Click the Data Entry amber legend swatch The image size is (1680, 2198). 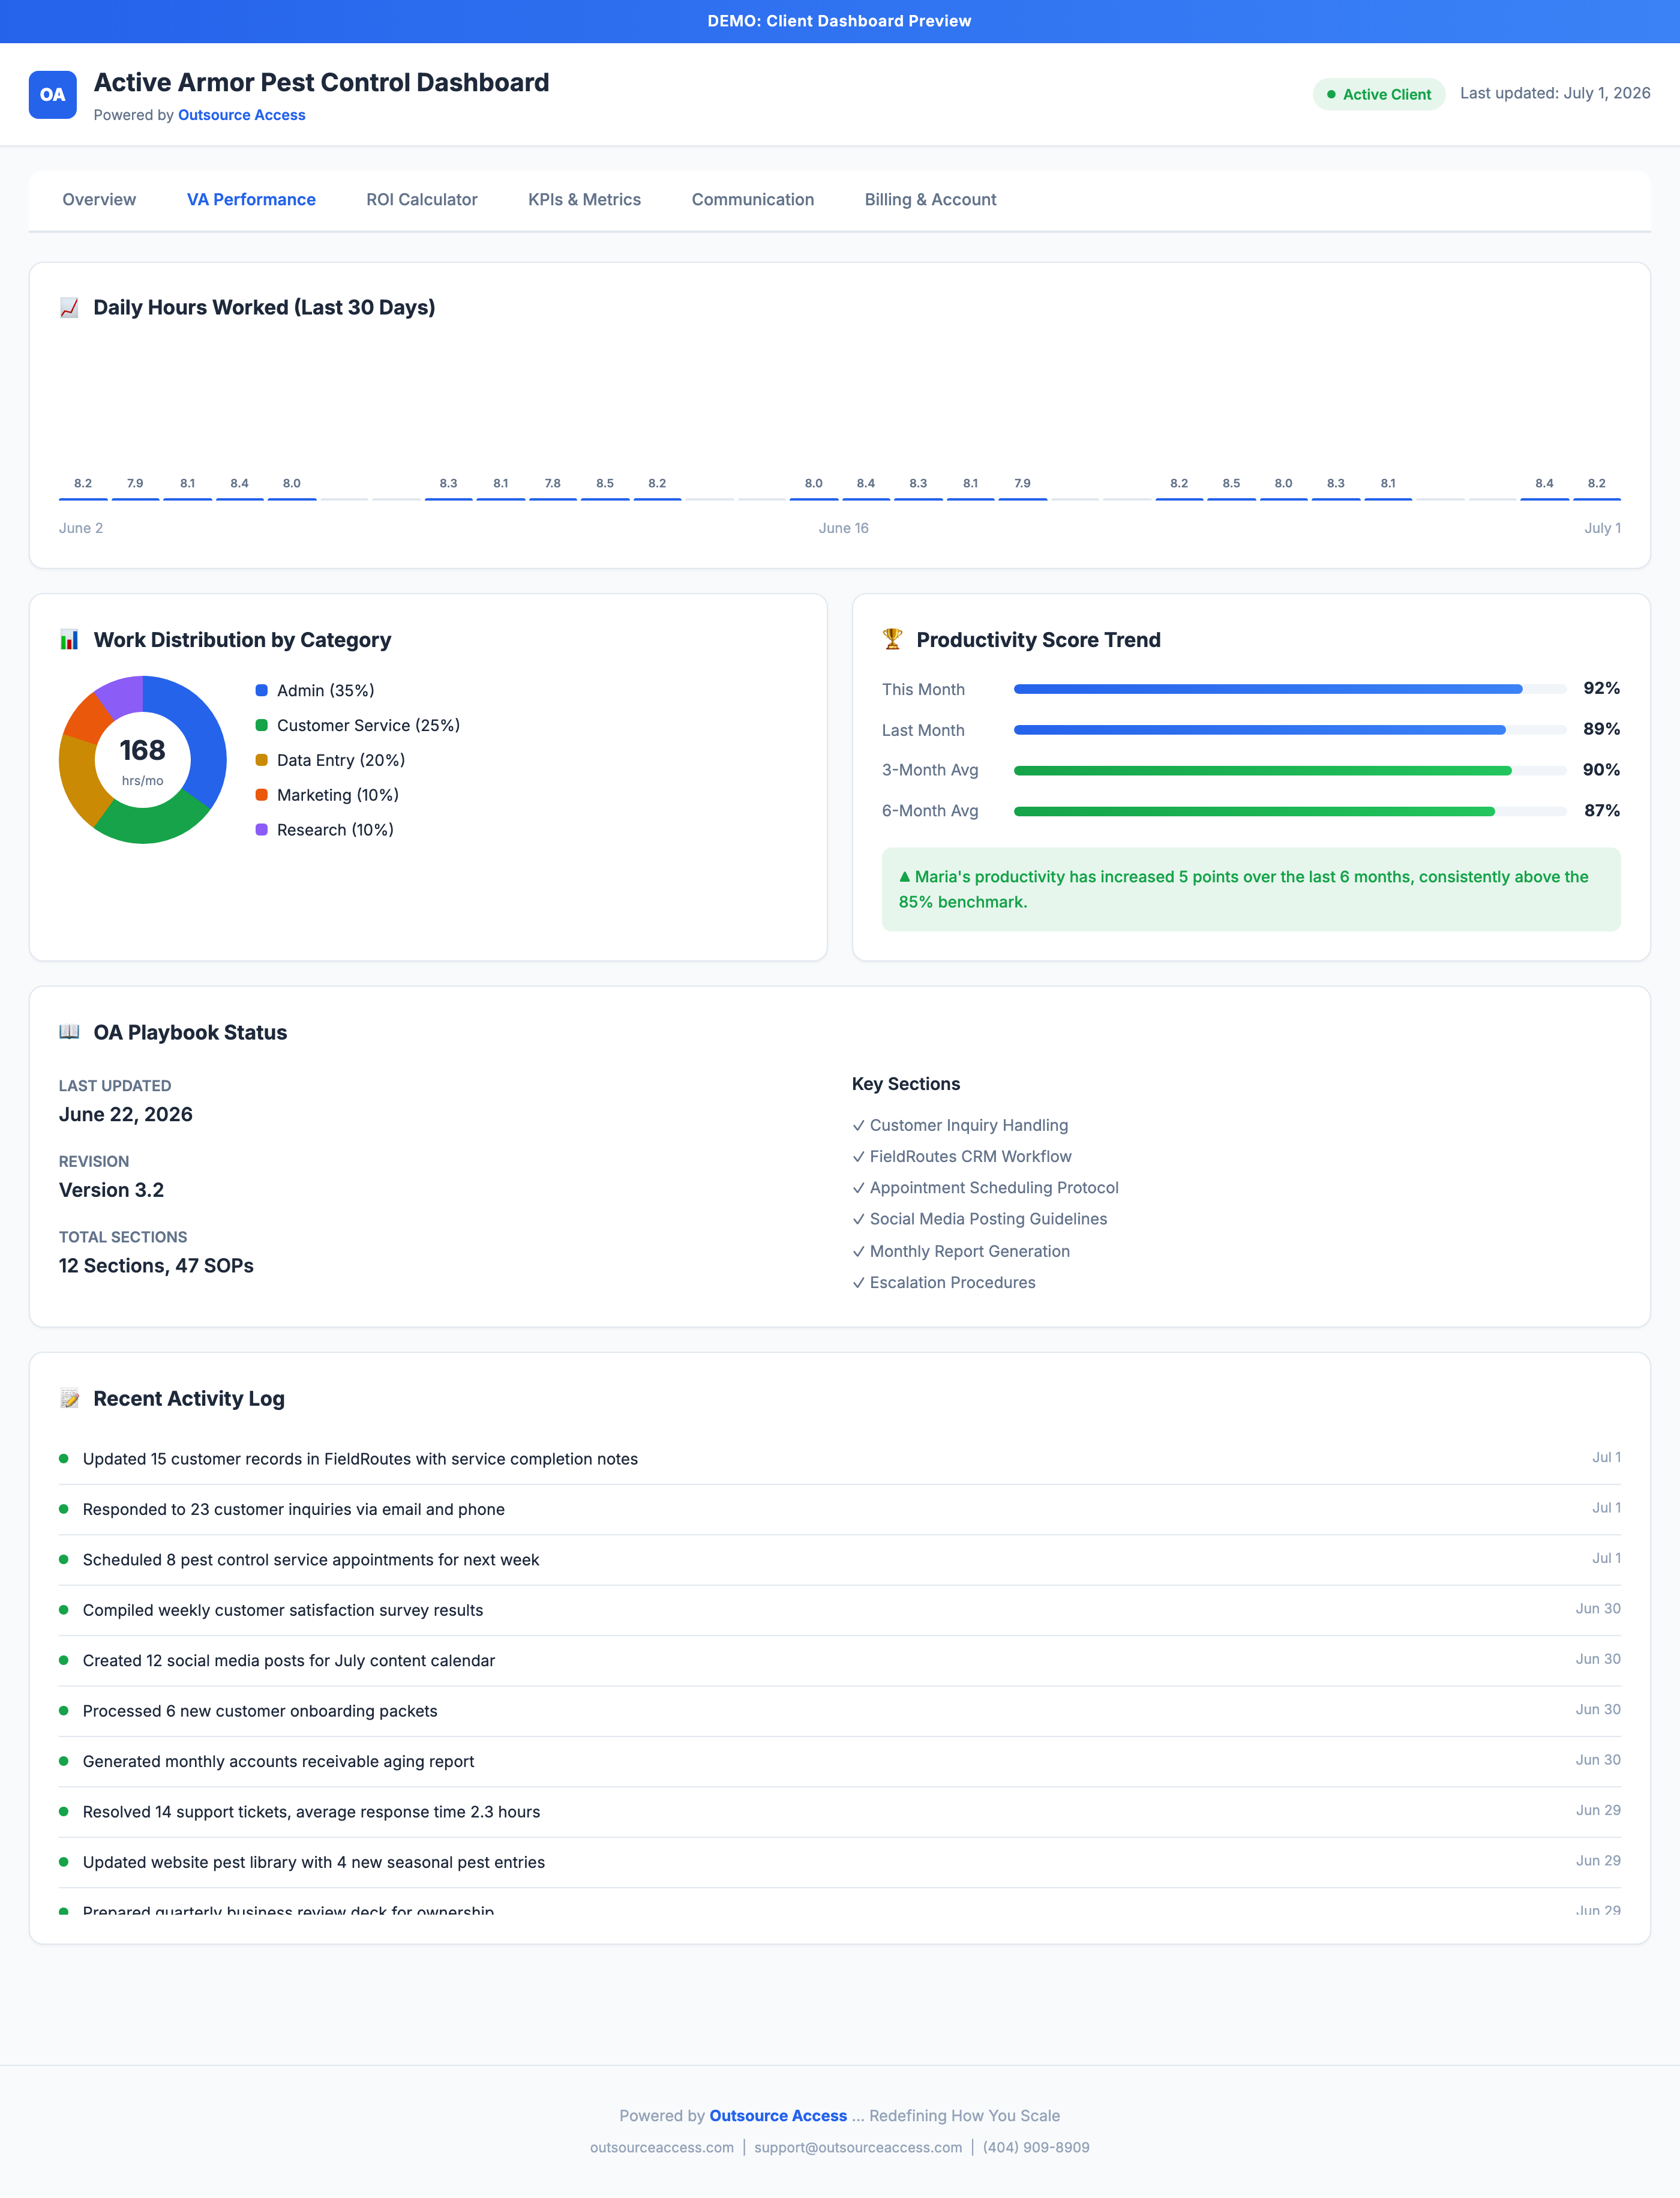pos(262,760)
